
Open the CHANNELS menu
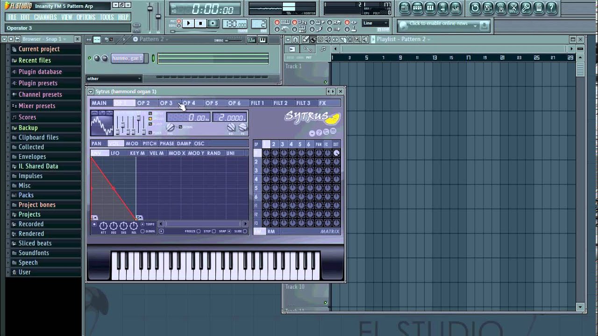point(45,17)
